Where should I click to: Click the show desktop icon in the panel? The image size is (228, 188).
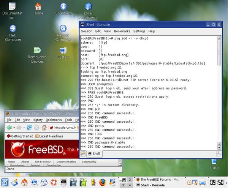click(x=14, y=182)
